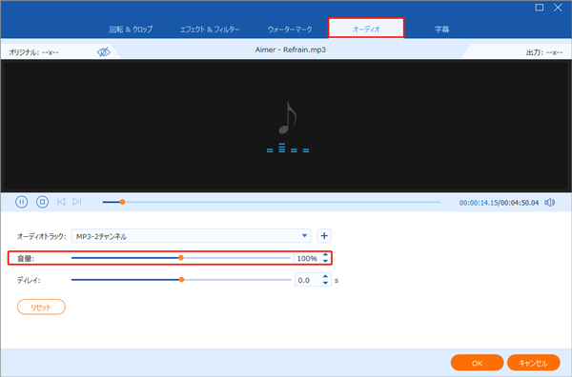Increase 音量 with up stepper arrow
The width and height of the screenshot is (572, 377).
[x=325, y=255]
